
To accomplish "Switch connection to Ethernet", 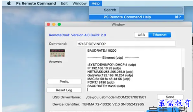I will (160, 35).
